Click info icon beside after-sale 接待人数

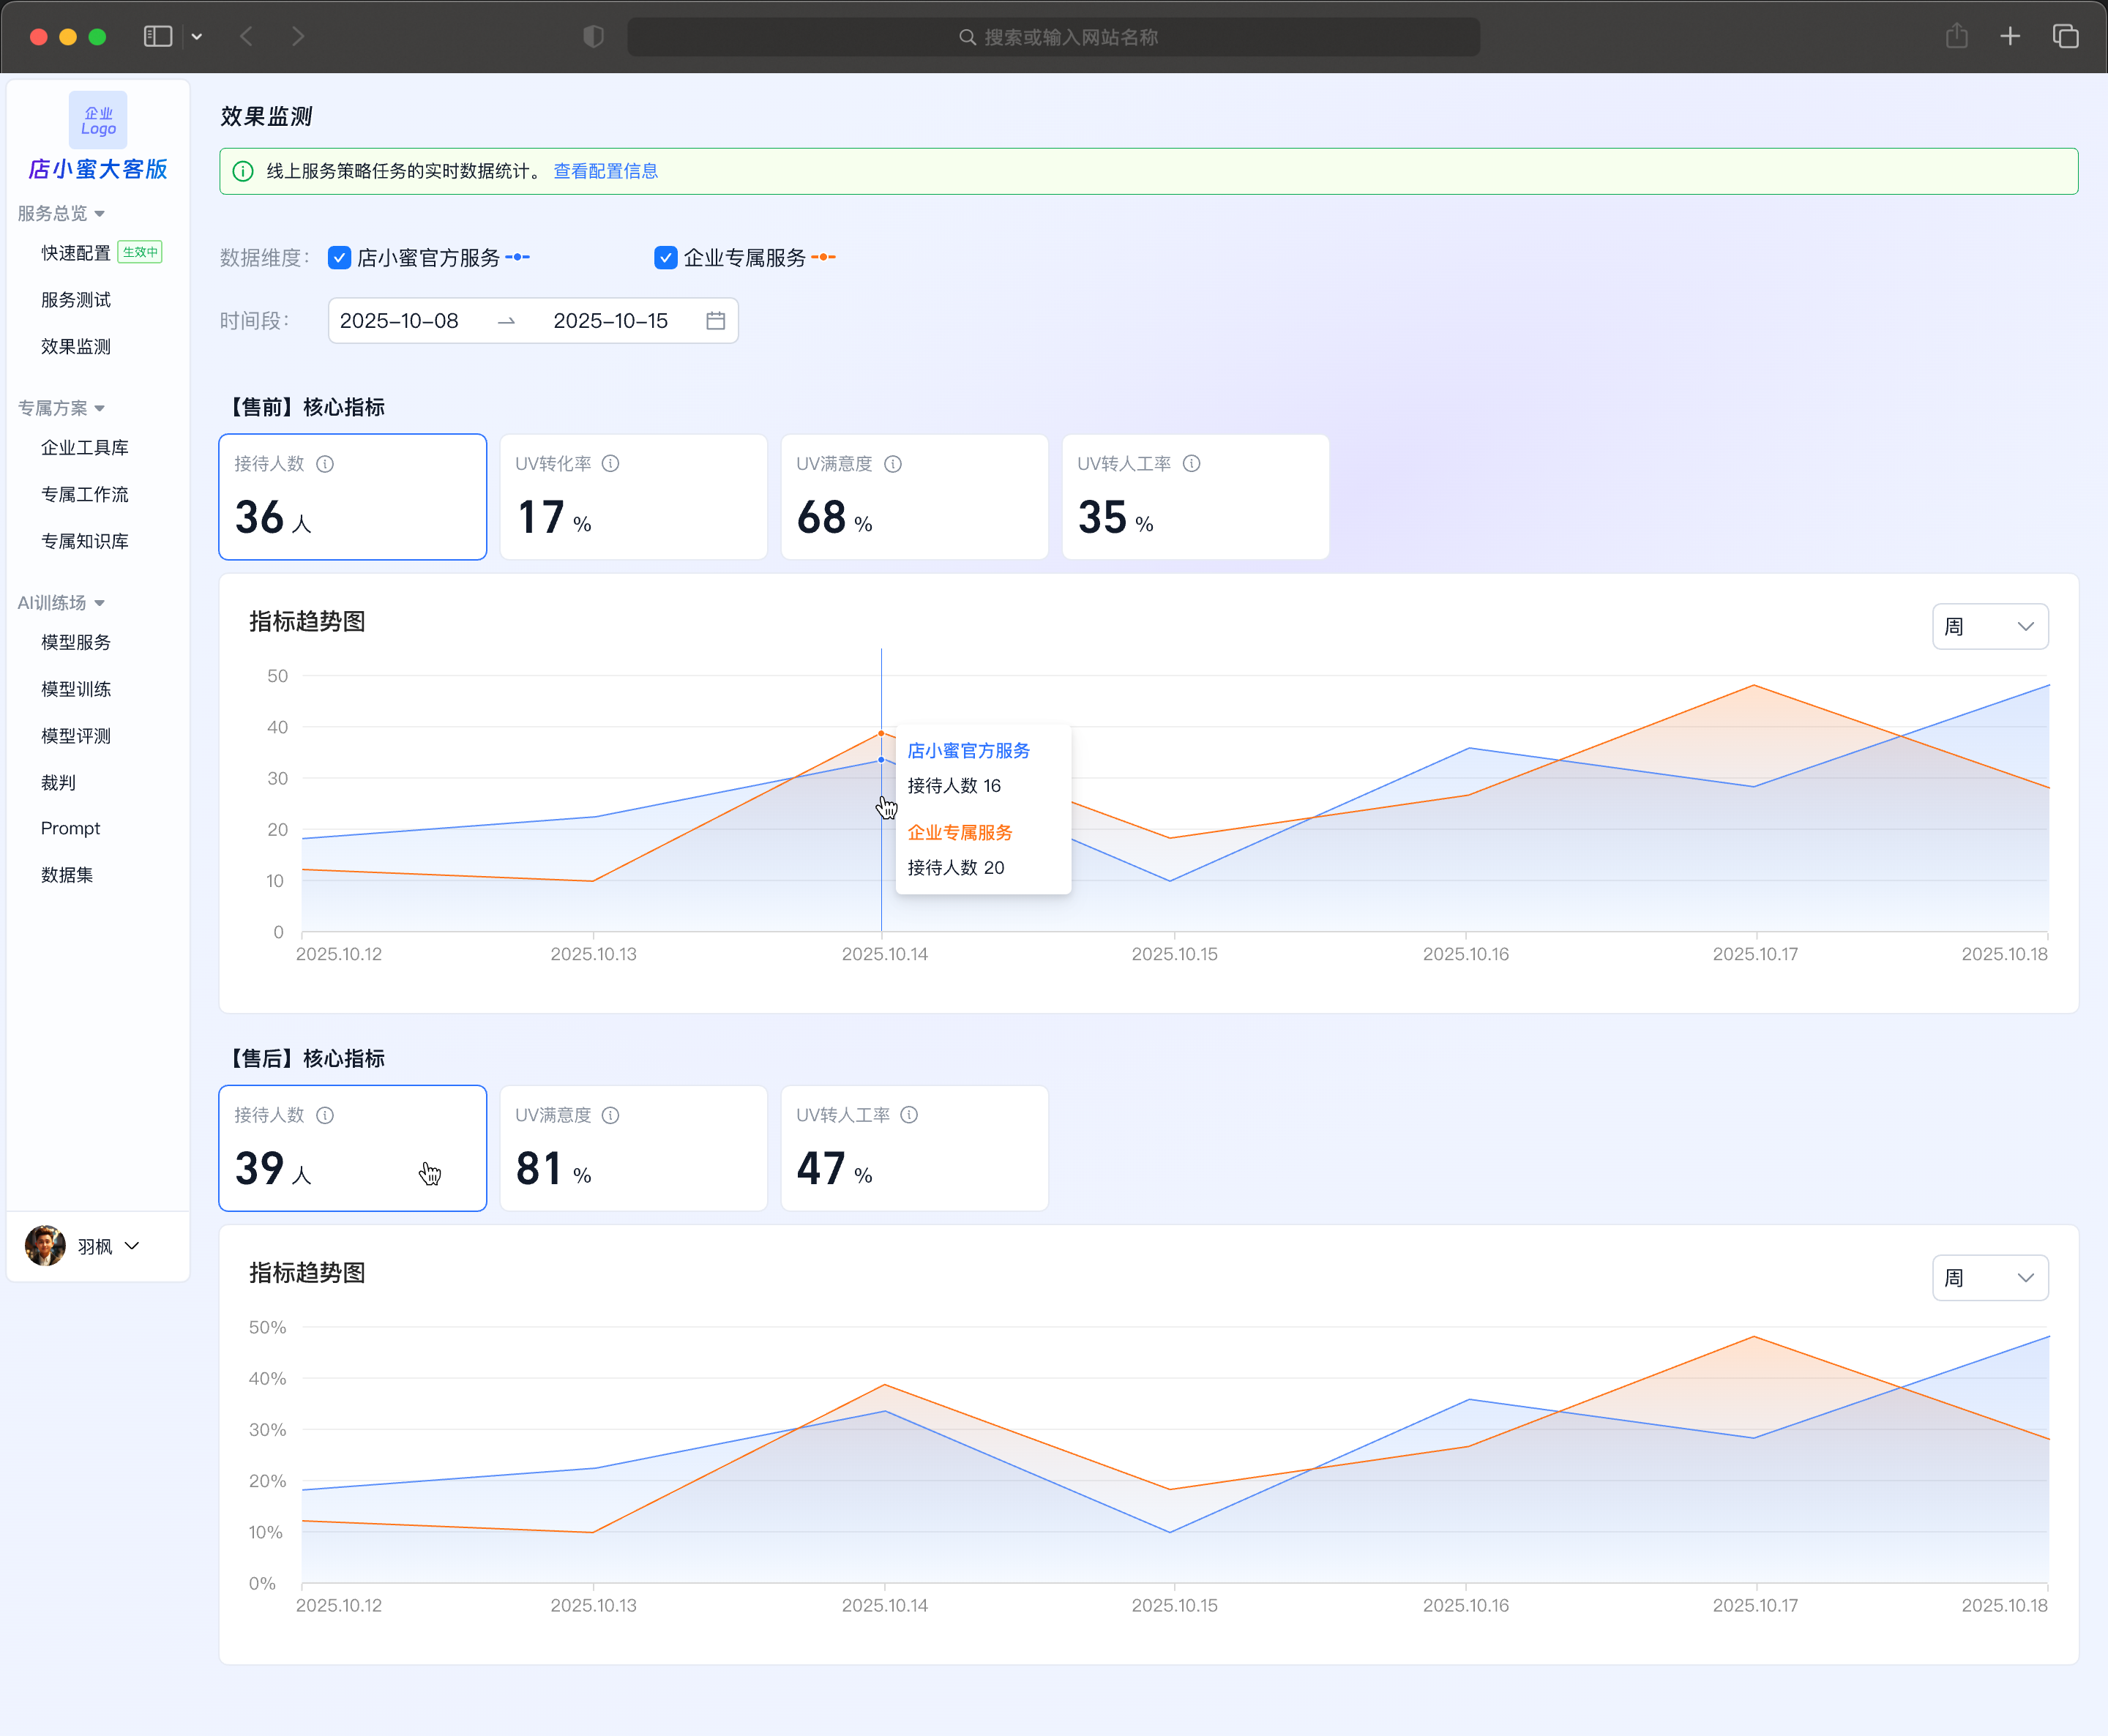coord(325,1115)
